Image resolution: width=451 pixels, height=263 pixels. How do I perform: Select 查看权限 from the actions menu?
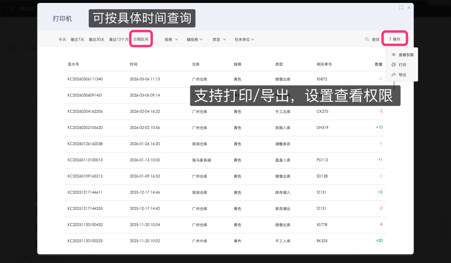click(x=406, y=55)
